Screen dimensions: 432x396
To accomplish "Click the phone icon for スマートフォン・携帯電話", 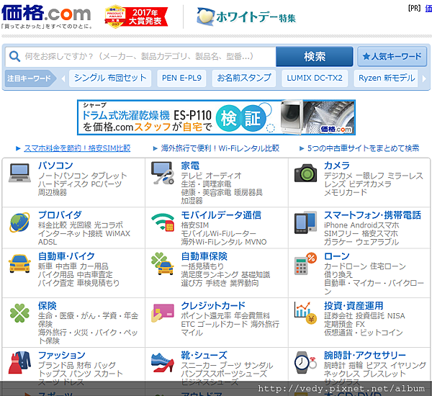I will click(x=305, y=222).
